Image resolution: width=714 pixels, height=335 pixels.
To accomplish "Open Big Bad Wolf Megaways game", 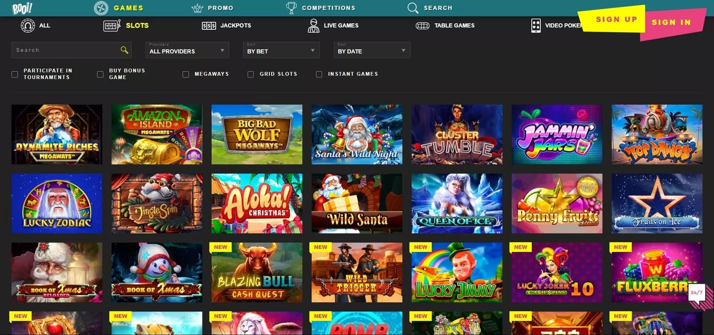I will 257,134.
